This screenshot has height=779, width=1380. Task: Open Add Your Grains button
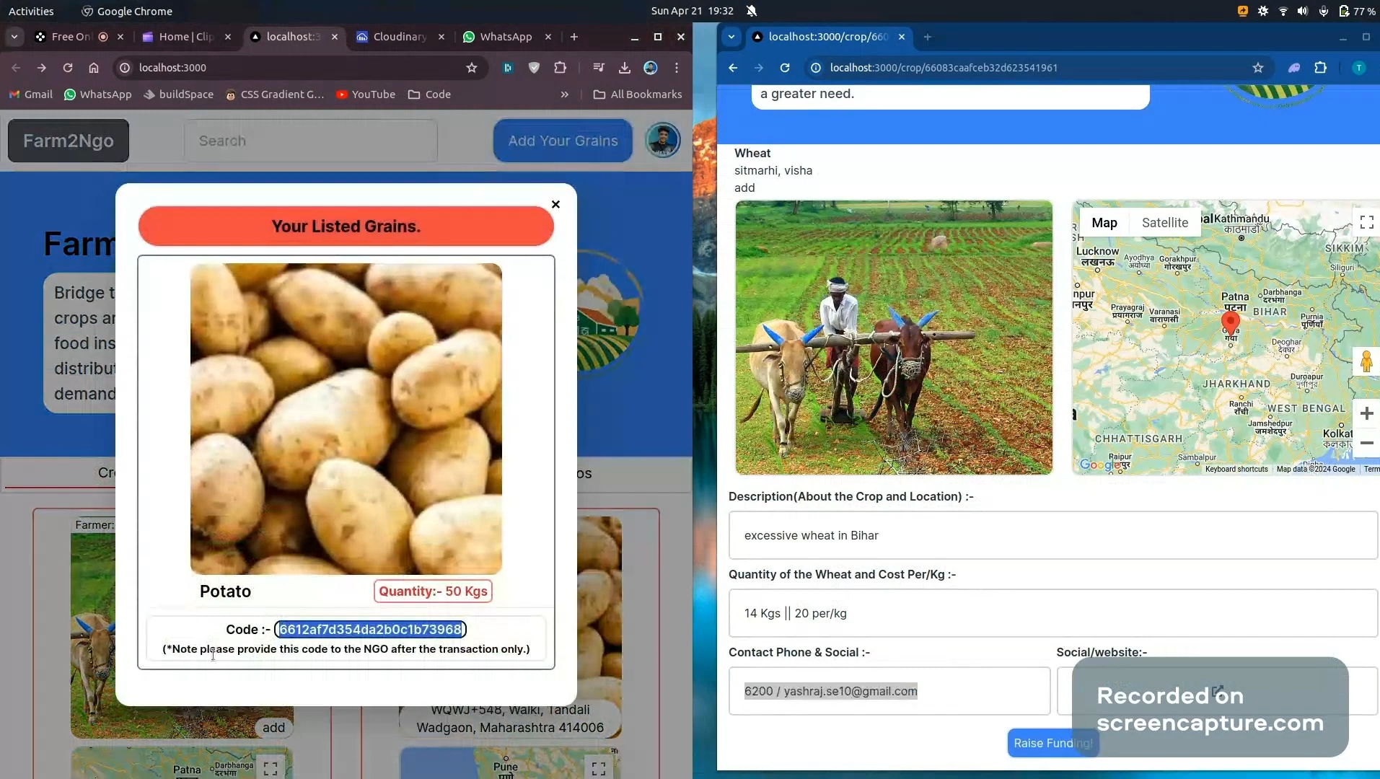tap(563, 141)
